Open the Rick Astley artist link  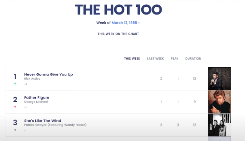pos(32,79)
